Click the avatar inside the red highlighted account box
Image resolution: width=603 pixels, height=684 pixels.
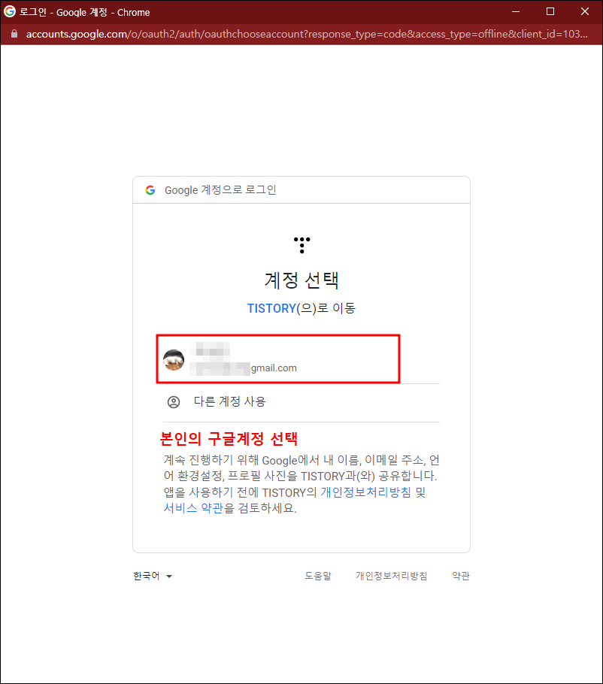174,359
